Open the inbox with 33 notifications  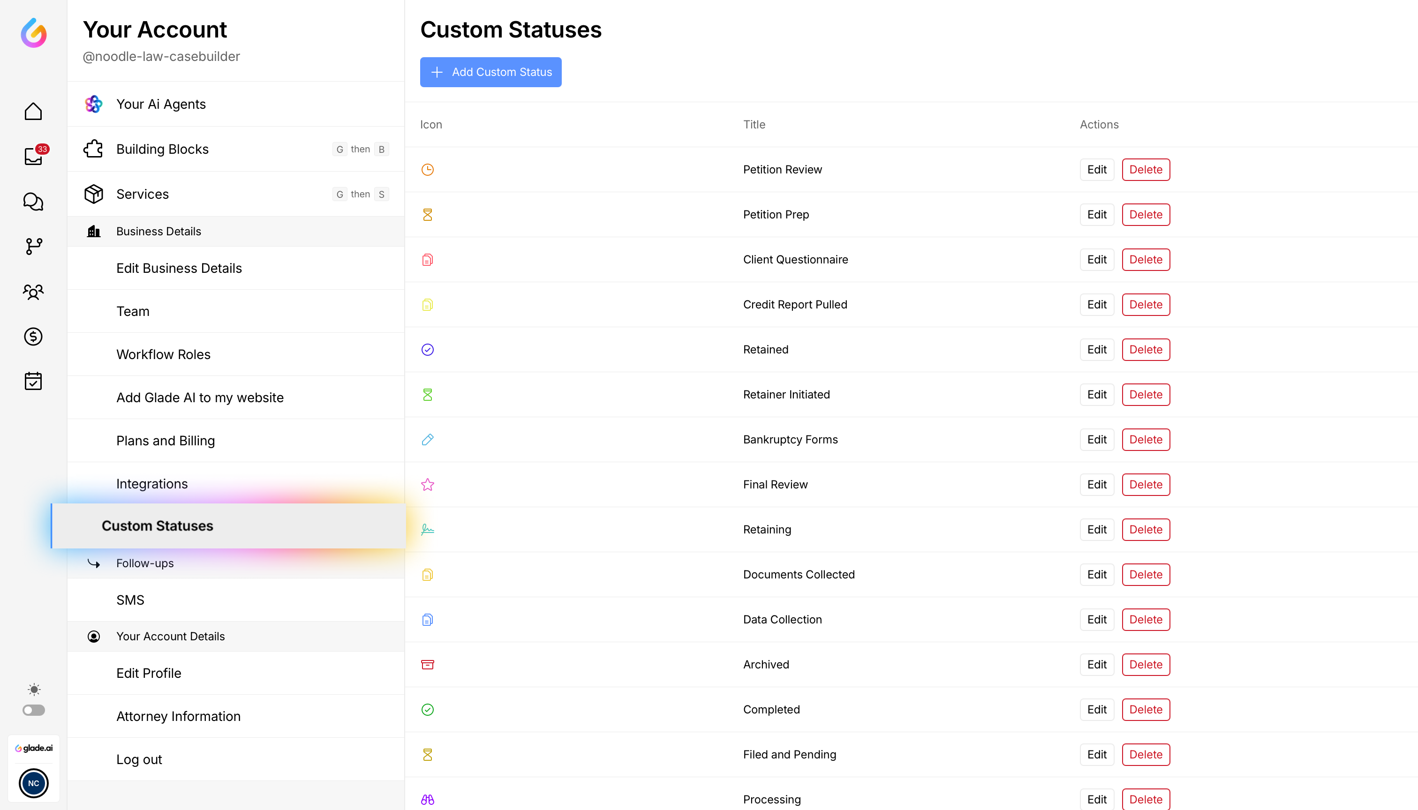(x=33, y=156)
